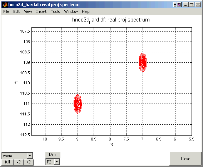The image size is (203, 167).
Task: Open the Help menu
Action: point(85,11)
